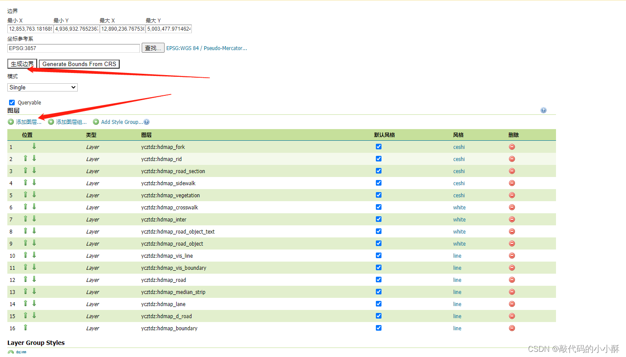Move hdmap_vegetation layer up
This screenshot has width=626, height=357.
[25, 195]
